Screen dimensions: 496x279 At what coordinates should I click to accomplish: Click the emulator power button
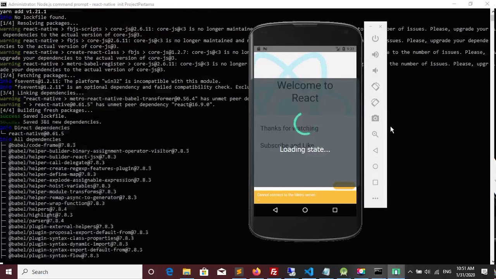[x=375, y=38]
